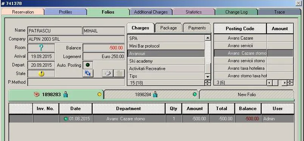Click the empty P.Method field
The image size is (304, 141).
tap(76, 82)
